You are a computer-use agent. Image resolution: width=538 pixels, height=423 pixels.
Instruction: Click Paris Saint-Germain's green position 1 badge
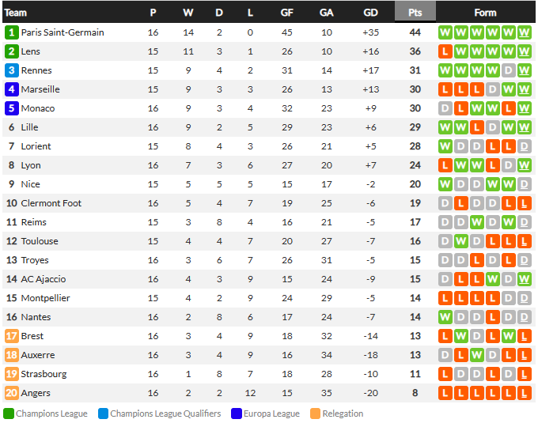pyautogui.click(x=12, y=32)
